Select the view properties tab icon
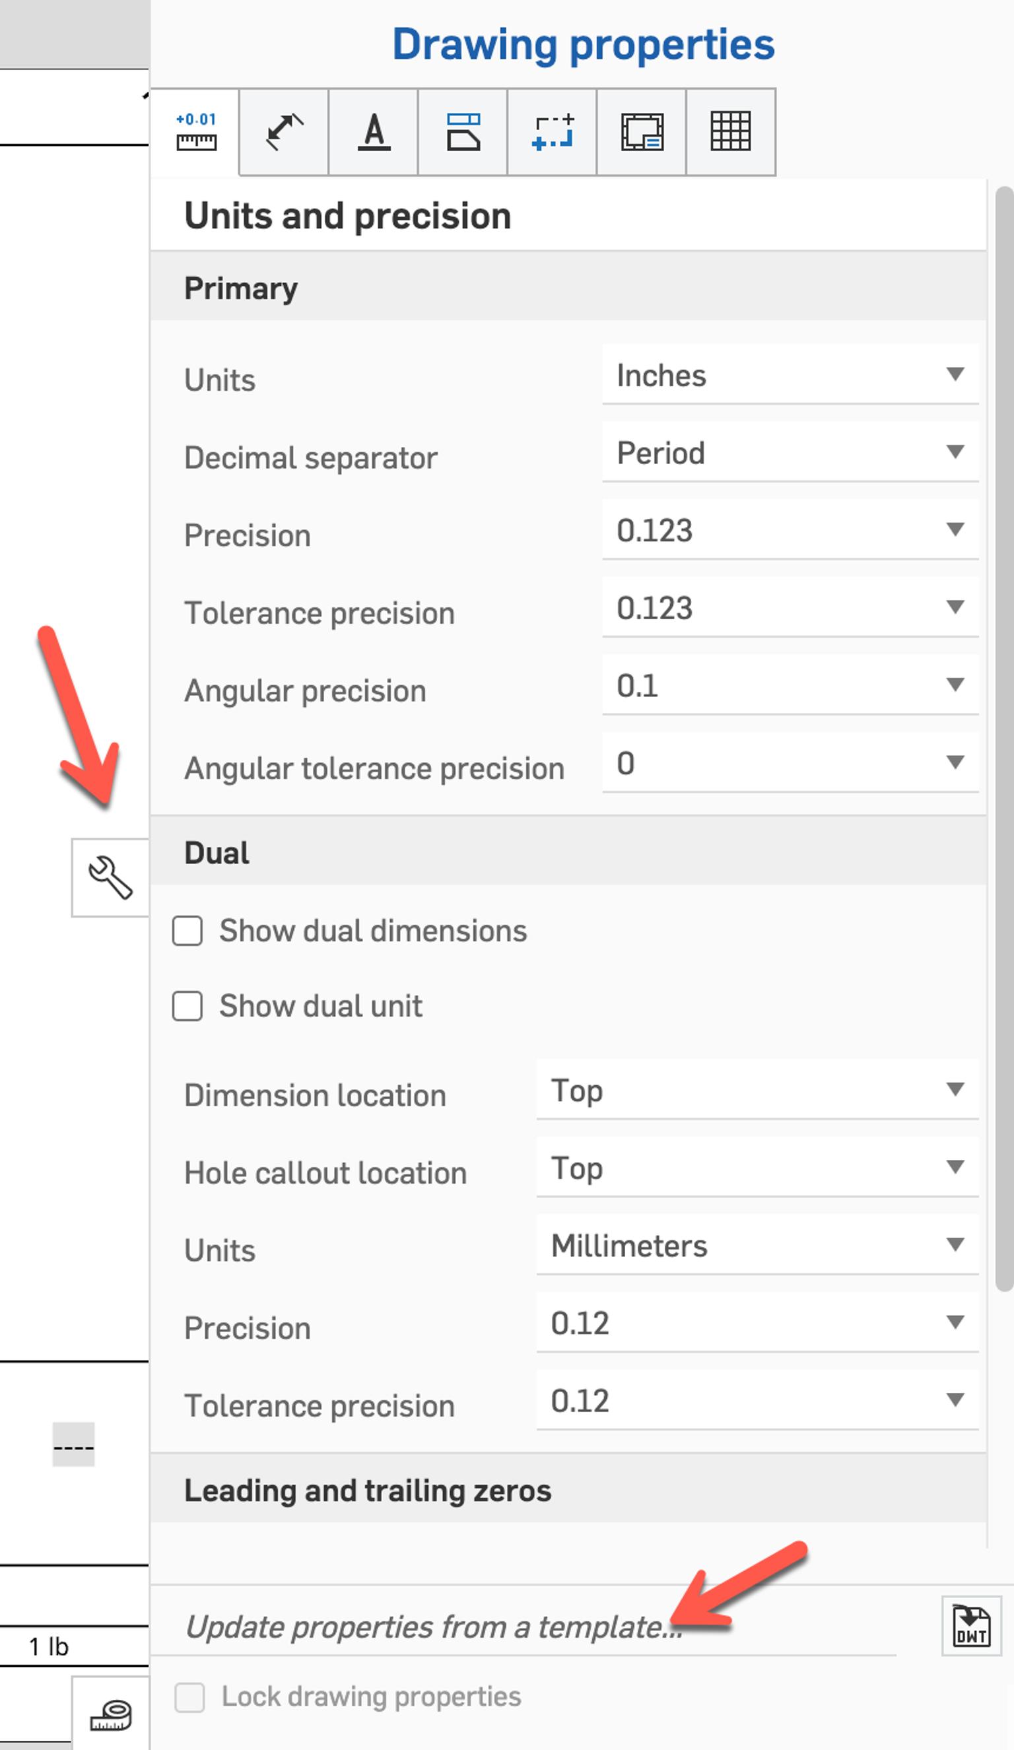 tap(552, 133)
